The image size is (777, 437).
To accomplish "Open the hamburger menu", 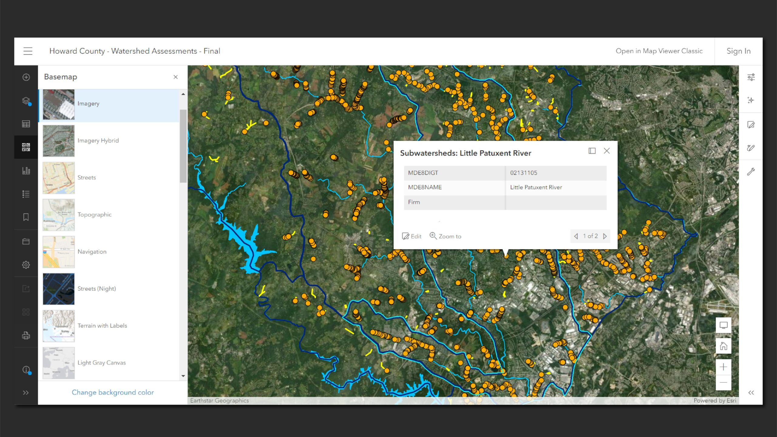I will 28,51.
